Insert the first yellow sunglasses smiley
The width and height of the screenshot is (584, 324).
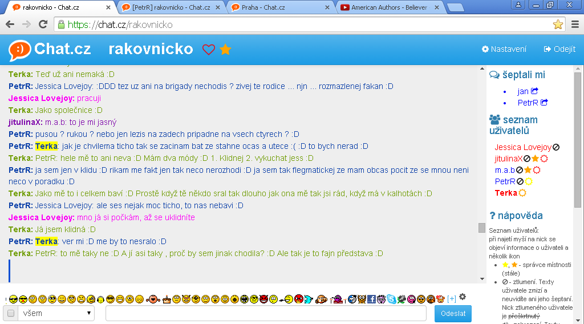tap(14, 299)
